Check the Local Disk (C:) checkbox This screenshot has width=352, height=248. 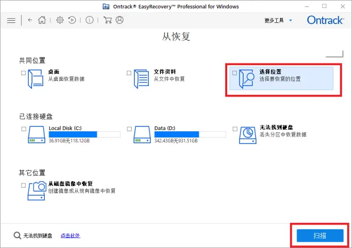point(23,129)
